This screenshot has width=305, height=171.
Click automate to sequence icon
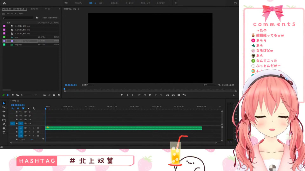(45, 95)
